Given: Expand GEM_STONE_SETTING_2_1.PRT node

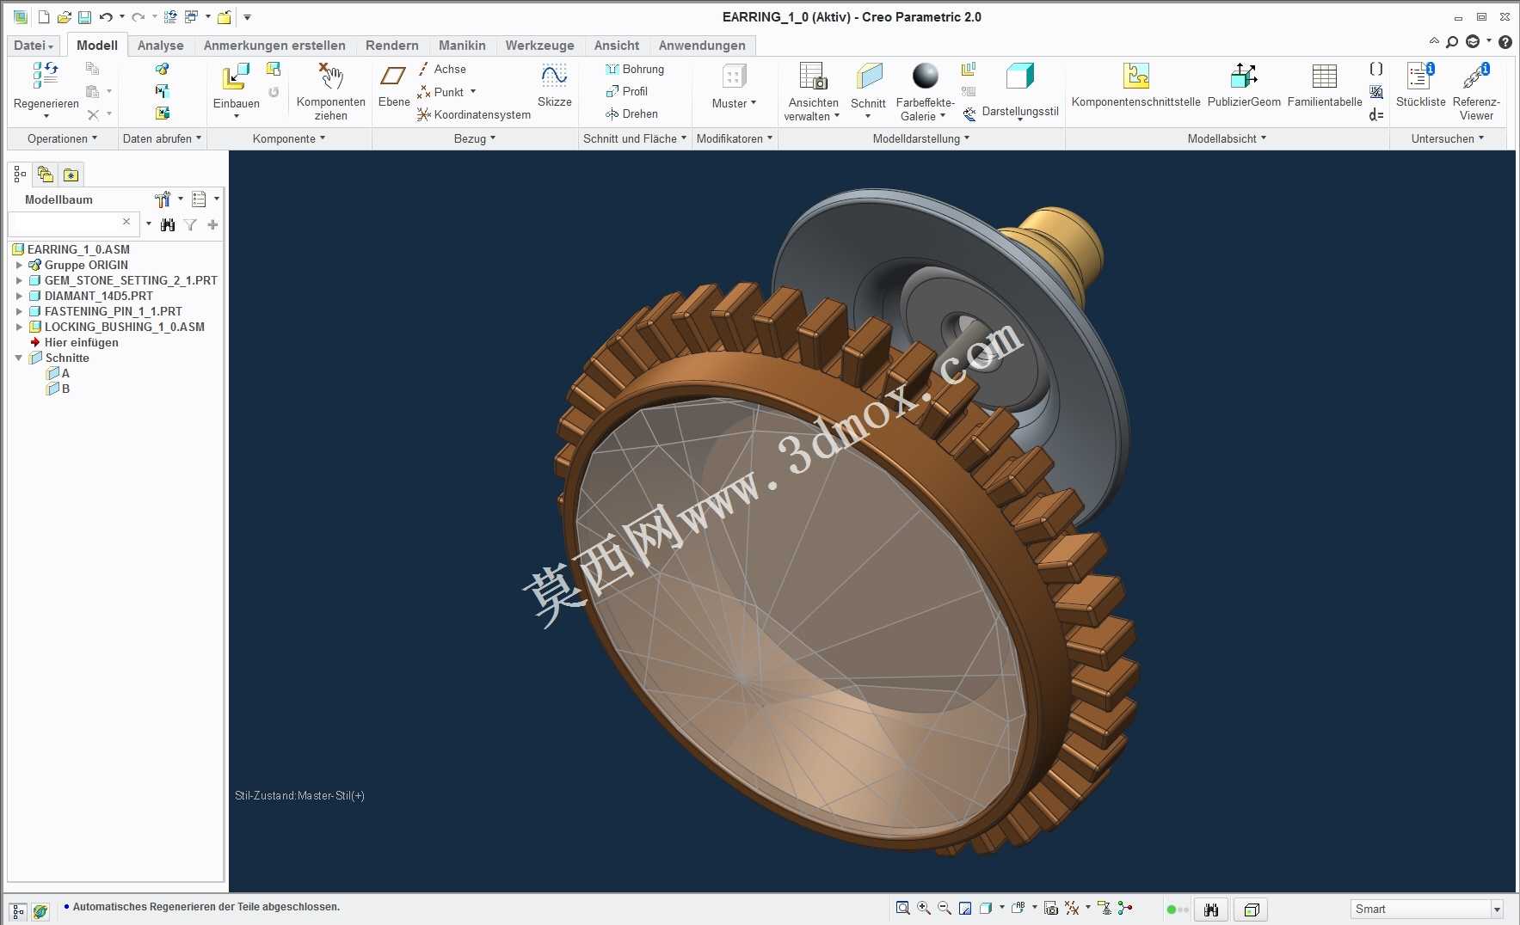Looking at the screenshot, I should click(19, 280).
